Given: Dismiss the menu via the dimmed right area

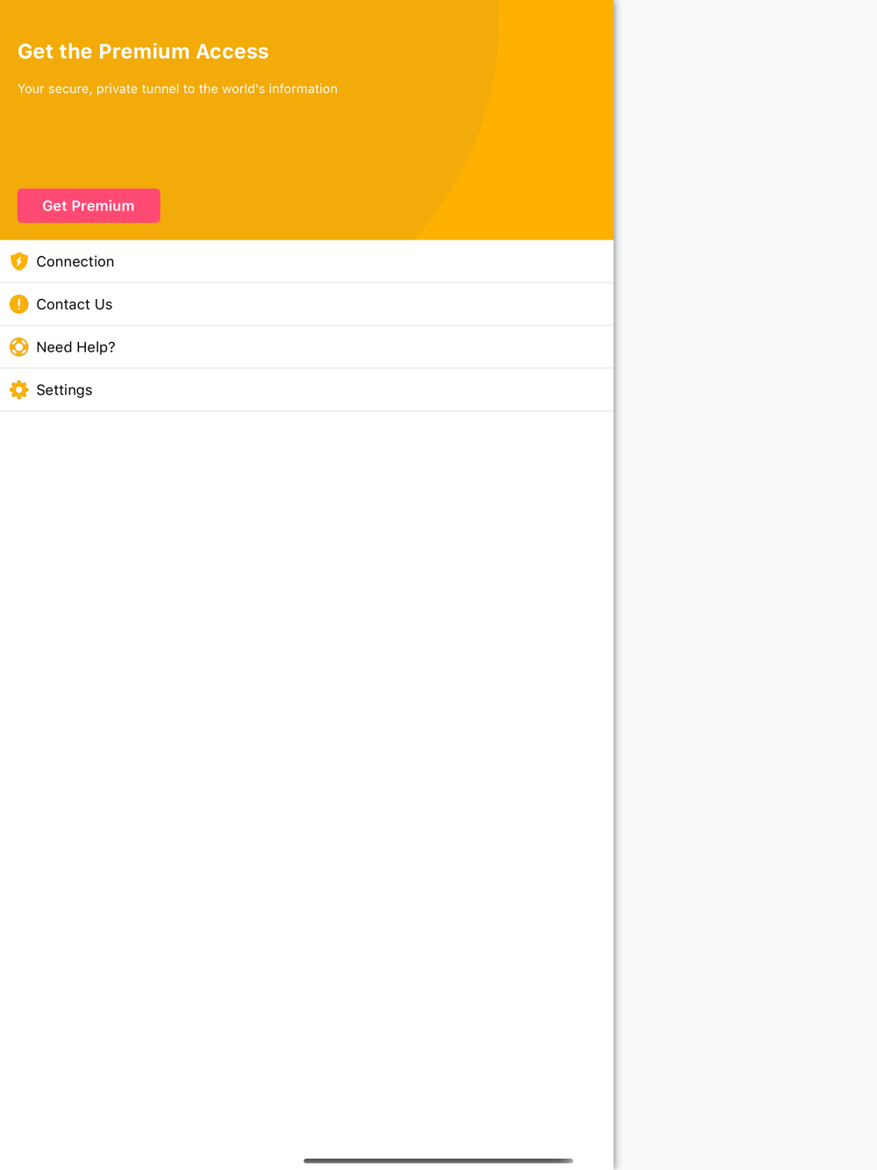Looking at the screenshot, I should 745,585.
